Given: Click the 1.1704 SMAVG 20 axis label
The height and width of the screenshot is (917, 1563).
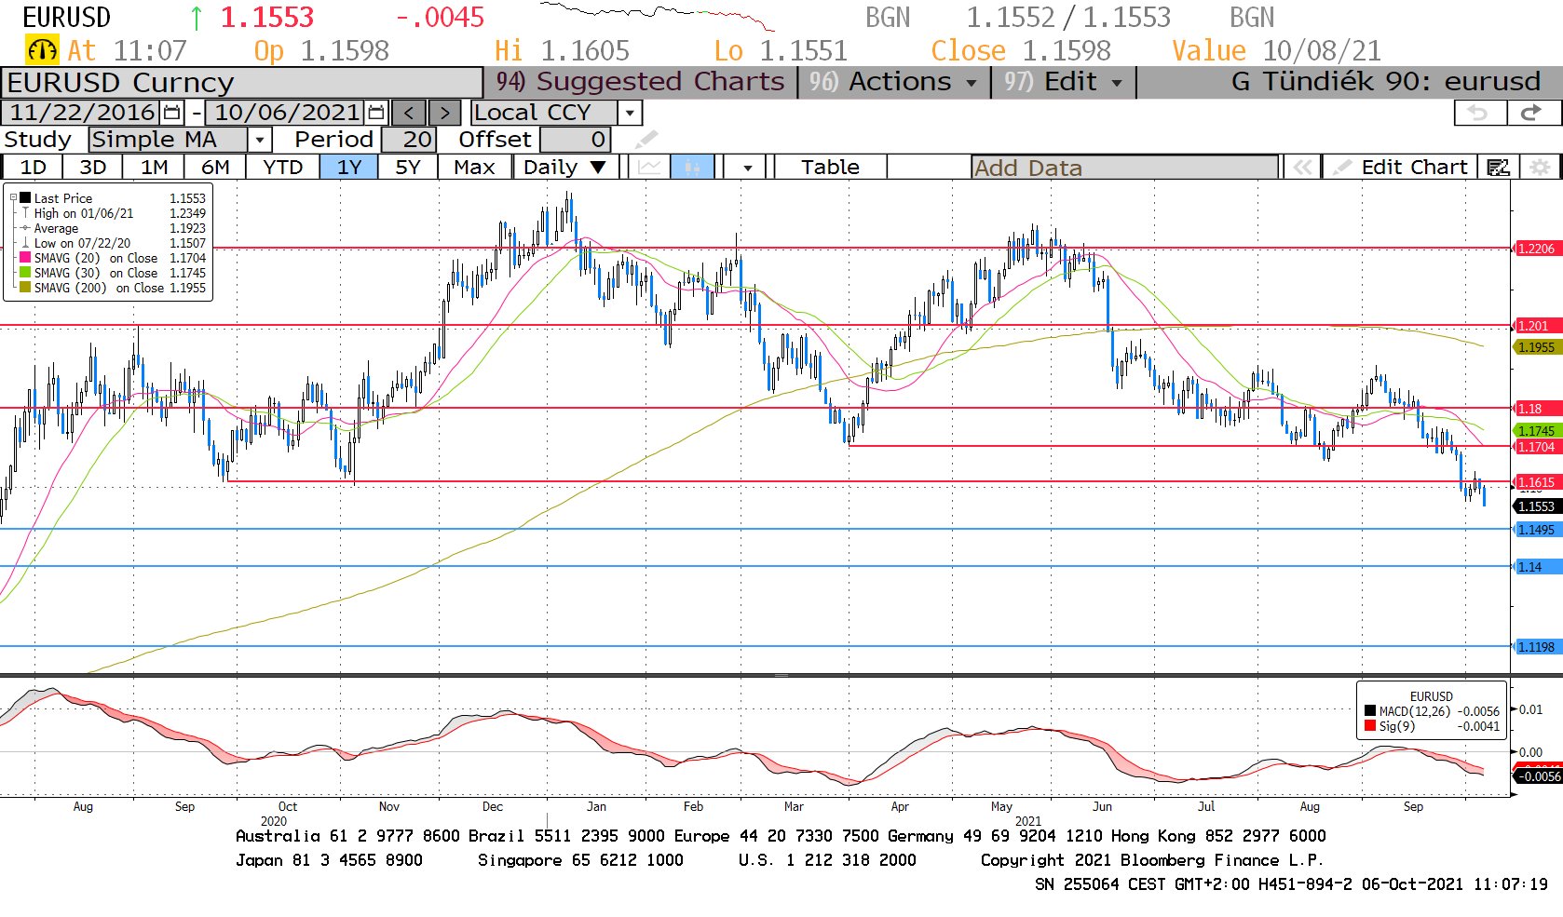Looking at the screenshot, I should point(1536,447).
